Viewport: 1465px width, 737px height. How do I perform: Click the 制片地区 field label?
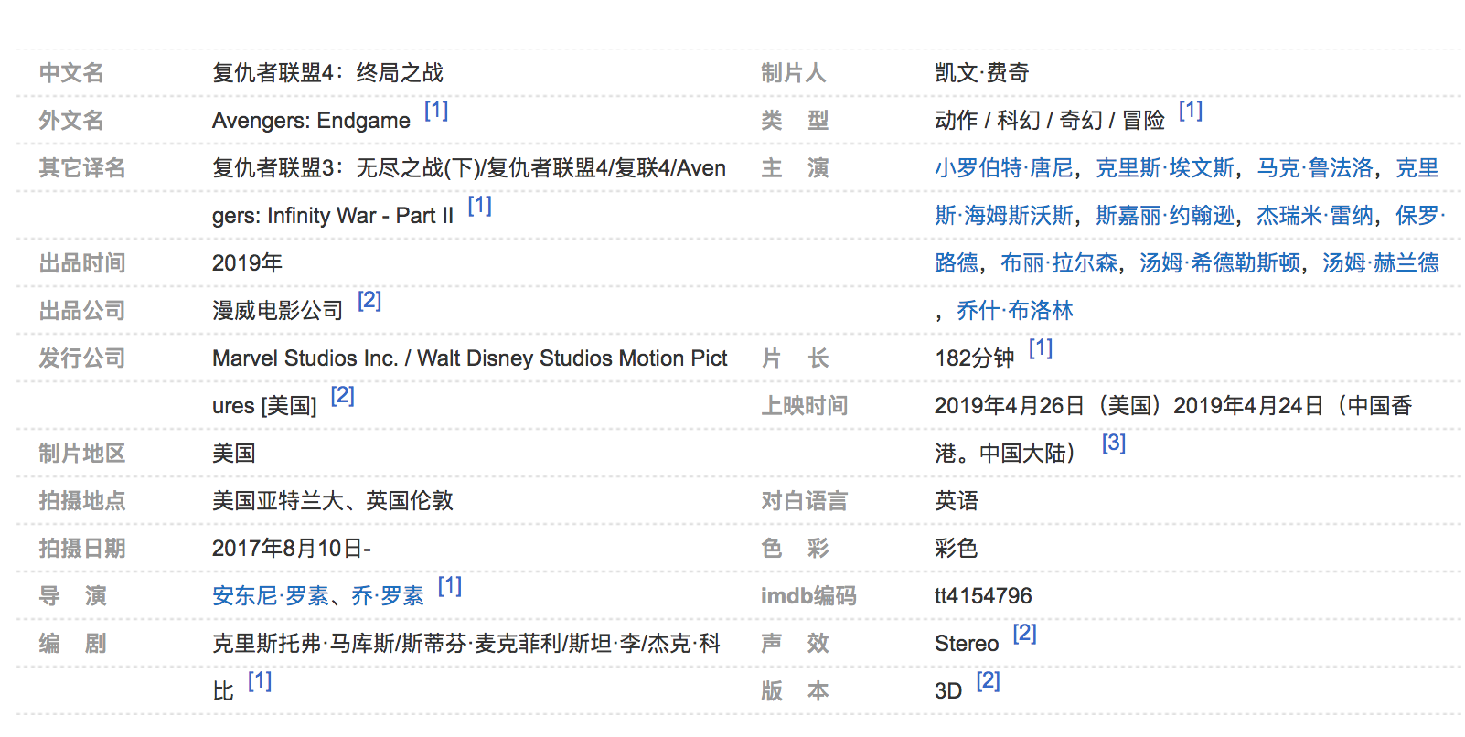(x=82, y=454)
